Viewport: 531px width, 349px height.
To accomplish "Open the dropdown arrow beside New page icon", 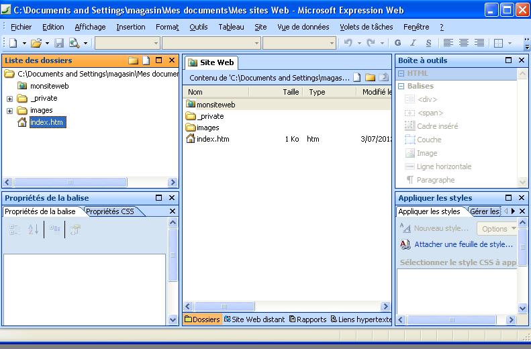I will [24, 44].
